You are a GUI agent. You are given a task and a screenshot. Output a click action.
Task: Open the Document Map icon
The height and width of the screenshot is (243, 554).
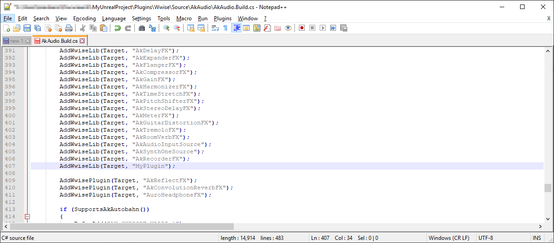pyautogui.click(x=257, y=28)
